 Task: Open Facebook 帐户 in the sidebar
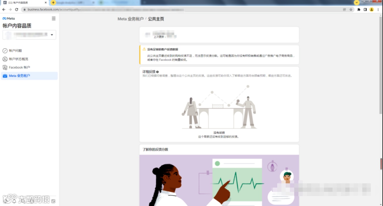(30, 67)
